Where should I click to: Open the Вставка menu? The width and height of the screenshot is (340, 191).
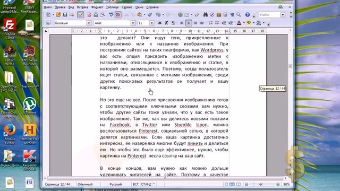82,7
